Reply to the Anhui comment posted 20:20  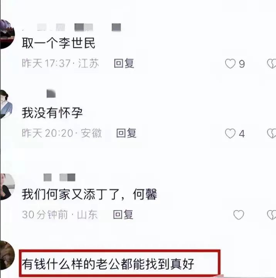(126, 133)
